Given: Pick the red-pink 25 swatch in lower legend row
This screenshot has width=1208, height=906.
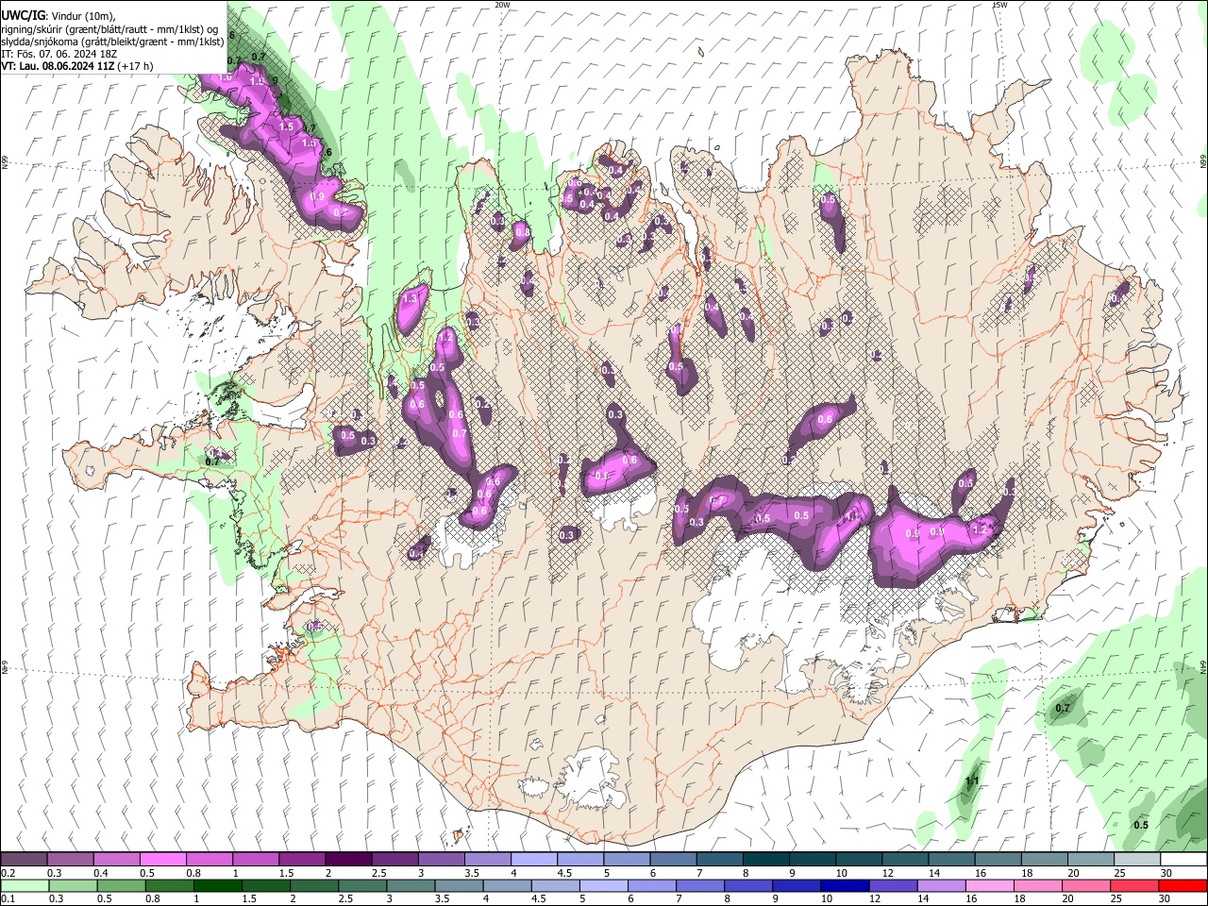Looking at the screenshot, I should pyautogui.click(x=1134, y=885).
